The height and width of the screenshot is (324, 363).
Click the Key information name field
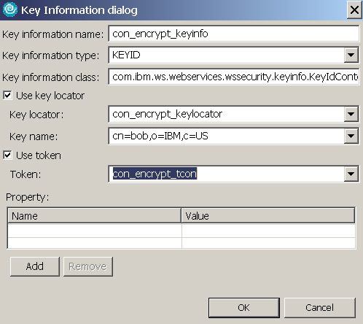(233, 34)
